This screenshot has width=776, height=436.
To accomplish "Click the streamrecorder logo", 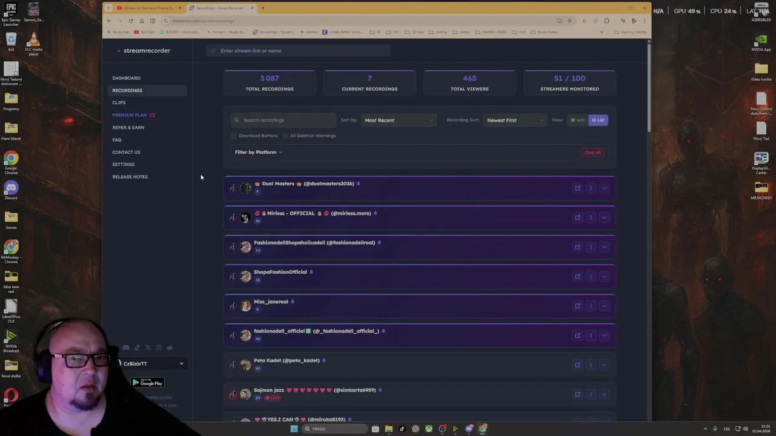I will [x=144, y=50].
